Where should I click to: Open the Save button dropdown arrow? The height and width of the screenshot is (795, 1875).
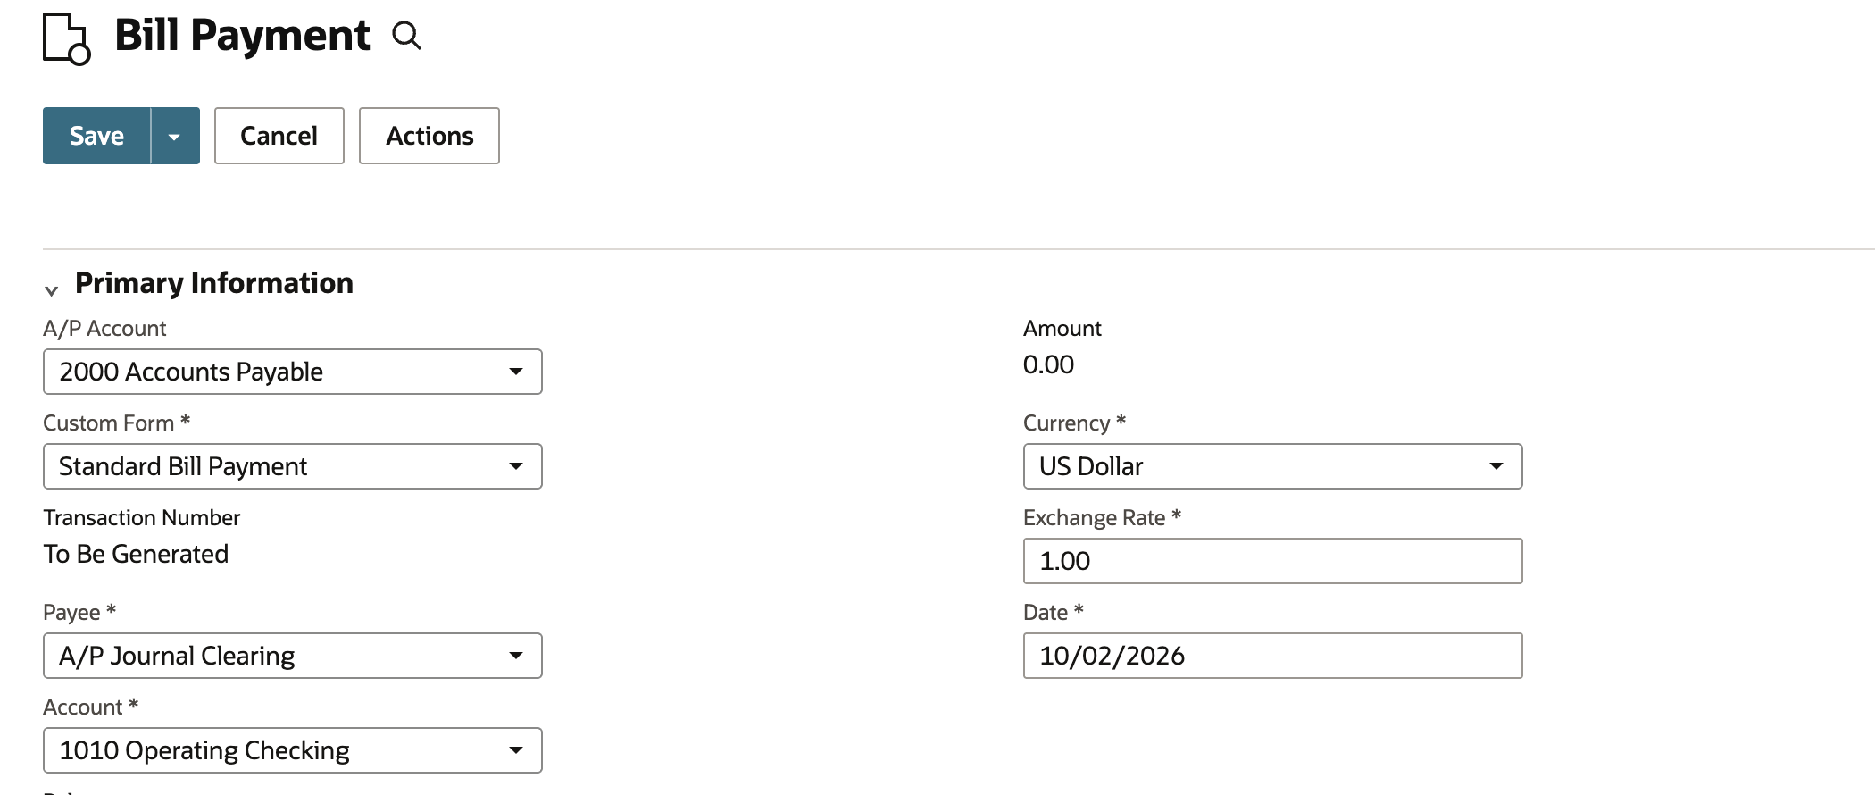pyautogui.click(x=175, y=136)
